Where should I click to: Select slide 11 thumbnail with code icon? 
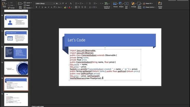pos(16,37)
